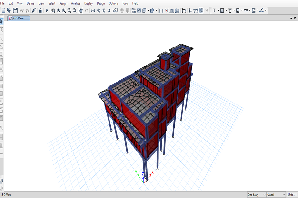Open Steel Frame Design I-beam icon
298x198 pixels.
214,10
